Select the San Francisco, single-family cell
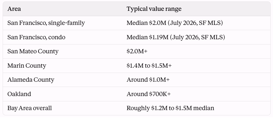This screenshot has height=118, width=273. coord(46,23)
